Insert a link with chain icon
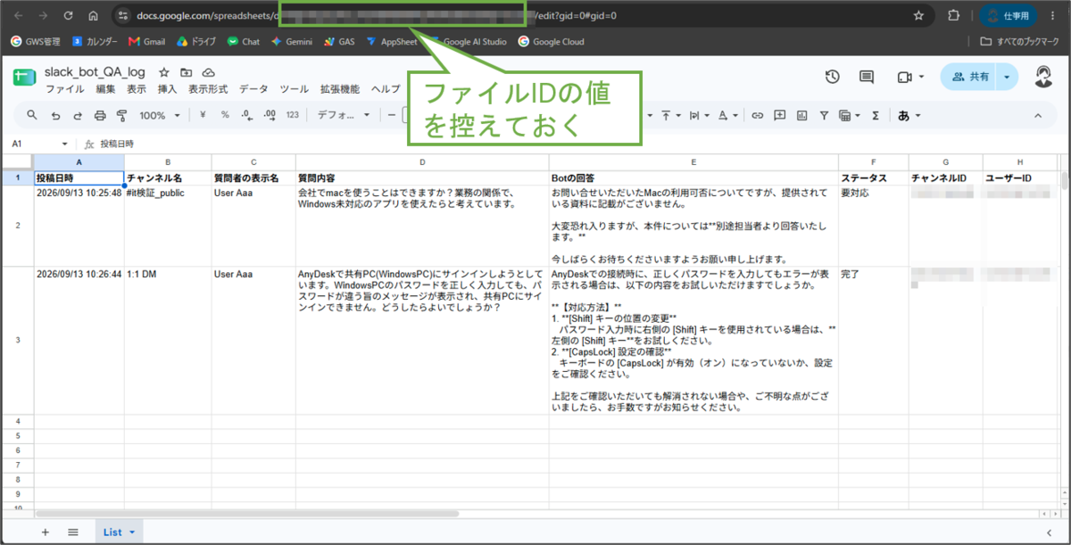The image size is (1071, 545). click(757, 115)
